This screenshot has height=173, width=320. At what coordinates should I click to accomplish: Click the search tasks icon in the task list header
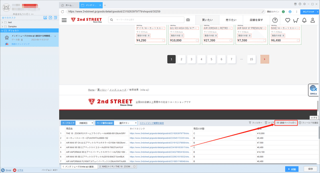56,18
